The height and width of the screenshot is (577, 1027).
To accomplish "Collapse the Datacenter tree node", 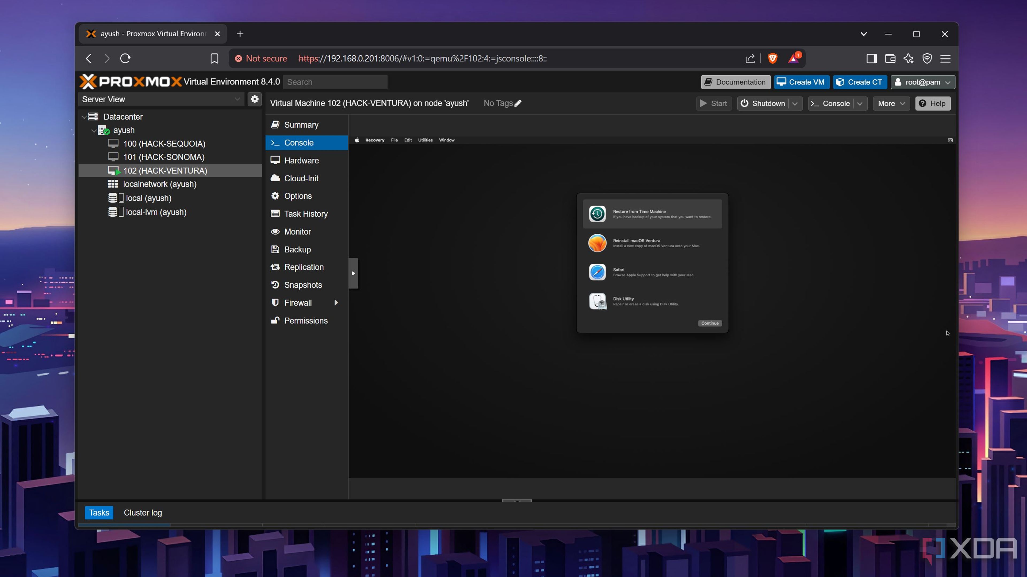I will (x=84, y=117).
